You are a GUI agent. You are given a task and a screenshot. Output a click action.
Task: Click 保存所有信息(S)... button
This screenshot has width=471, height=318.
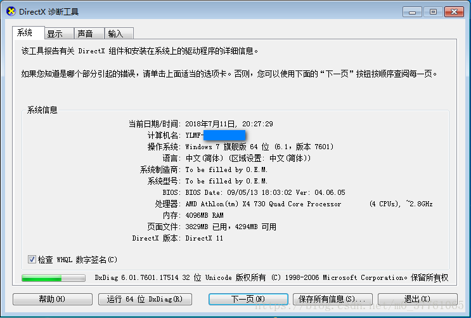[x=333, y=299]
